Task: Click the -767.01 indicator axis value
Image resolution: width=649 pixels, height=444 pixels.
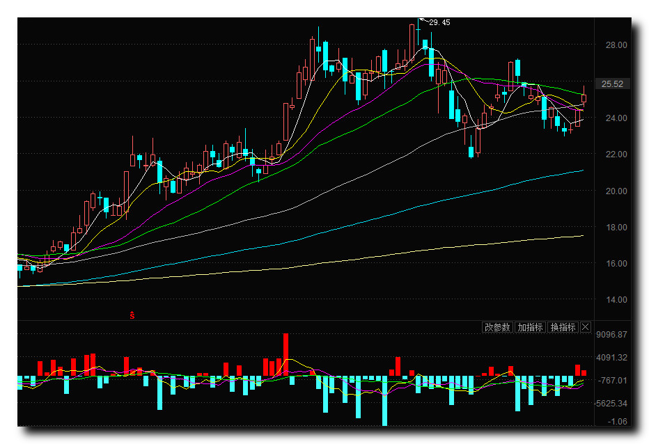Action: pos(613,380)
